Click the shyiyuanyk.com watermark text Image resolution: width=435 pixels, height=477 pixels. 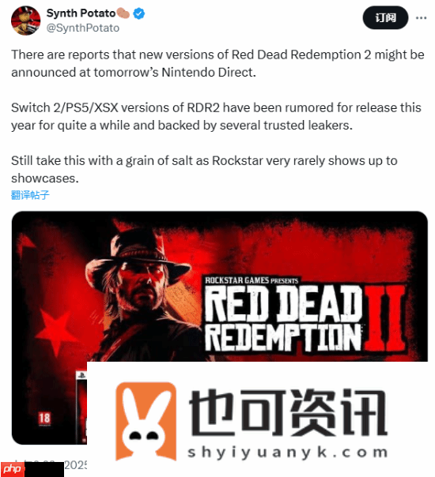[x=287, y=453]
